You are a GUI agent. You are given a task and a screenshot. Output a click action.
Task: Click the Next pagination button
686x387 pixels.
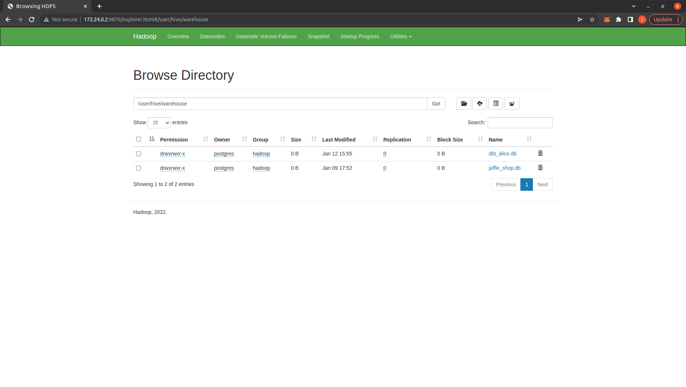542,184
